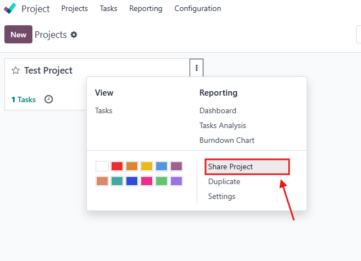
Task: Open the Tasks top menu
Action: click(108, 8)
